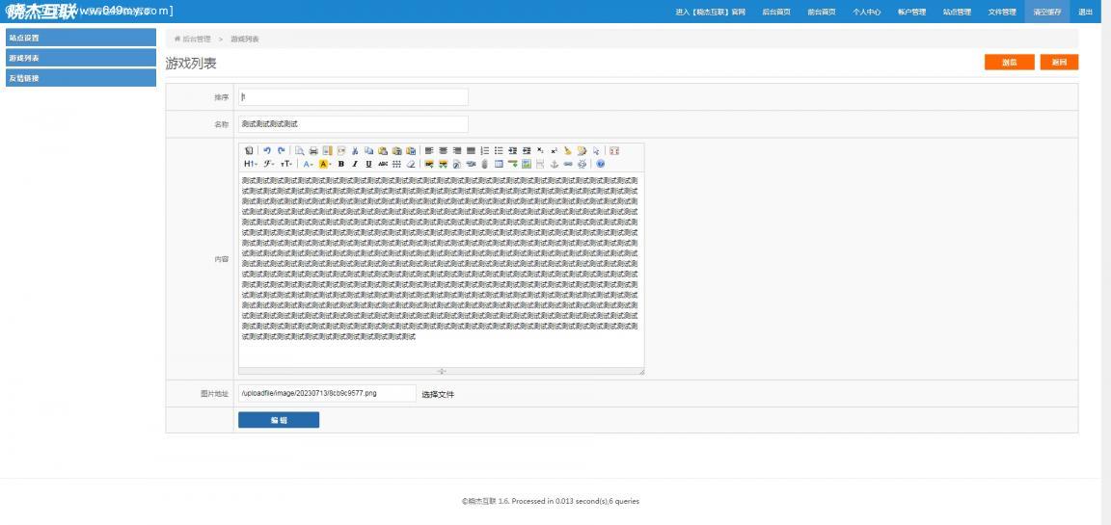Apply strikethrough ABC formatting
The image size is (1111, 525).
(383, 164)
